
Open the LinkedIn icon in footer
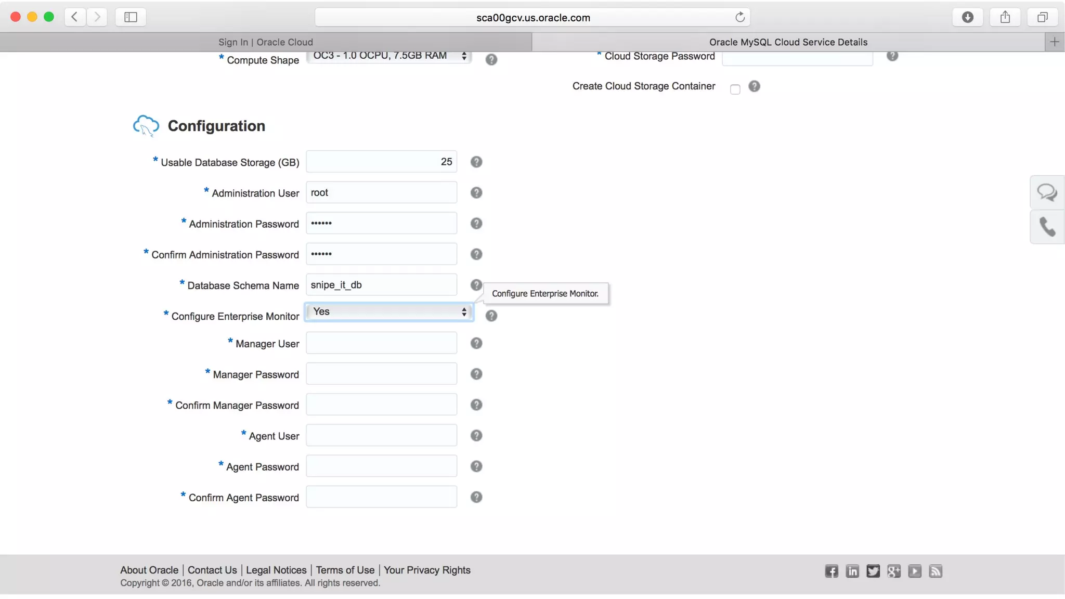(x=852, y=571)
